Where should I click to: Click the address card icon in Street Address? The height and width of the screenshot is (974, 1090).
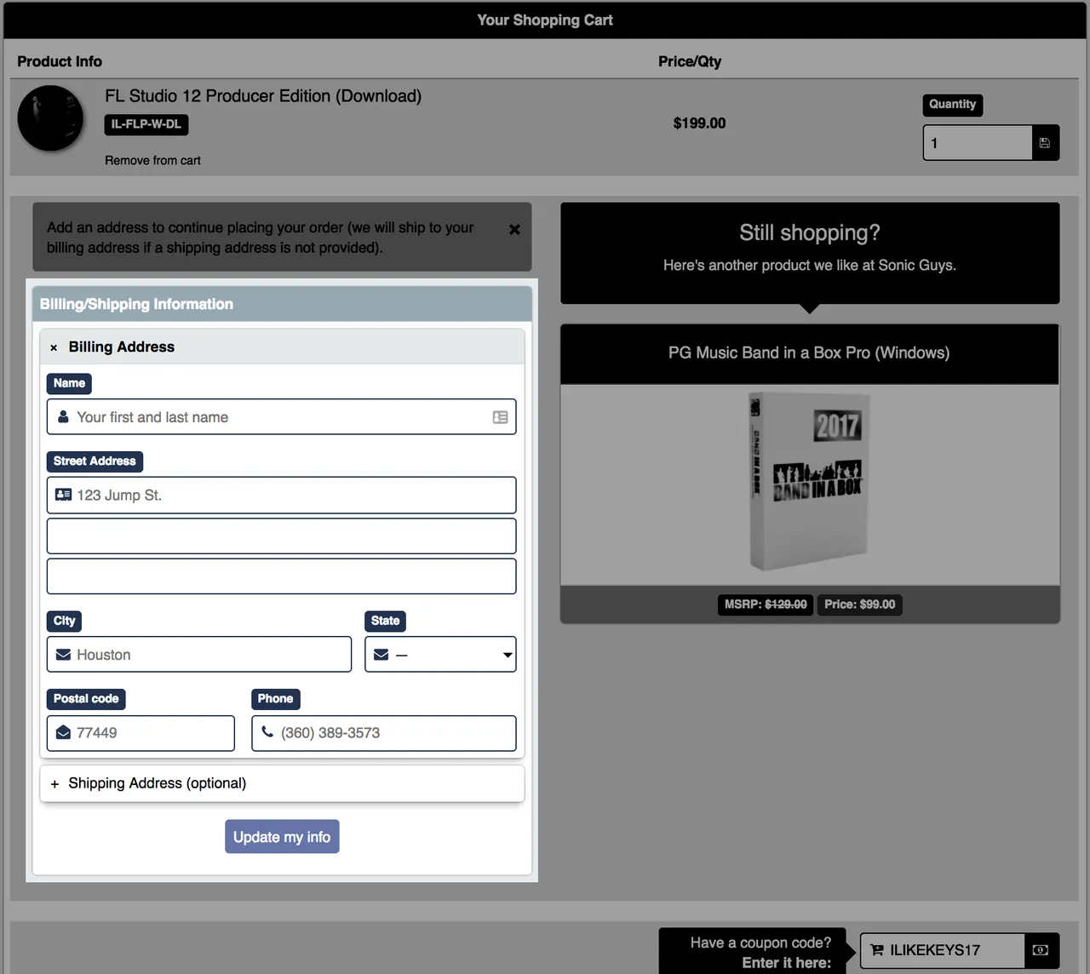point(63,495)
